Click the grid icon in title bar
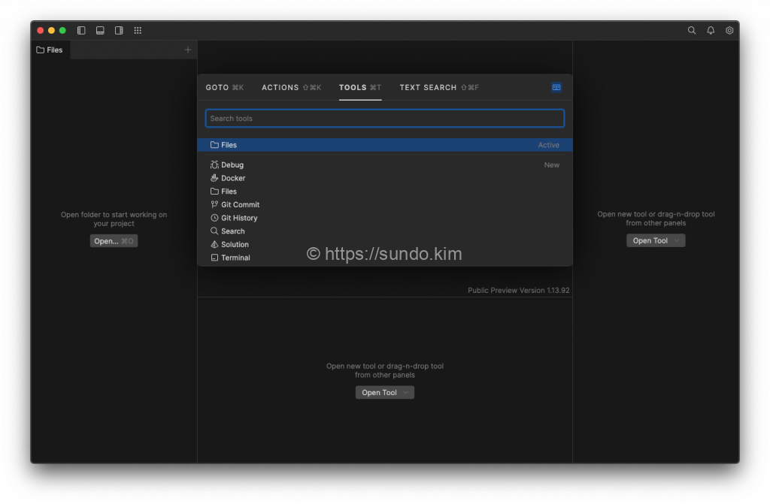 tap(138, 31)
